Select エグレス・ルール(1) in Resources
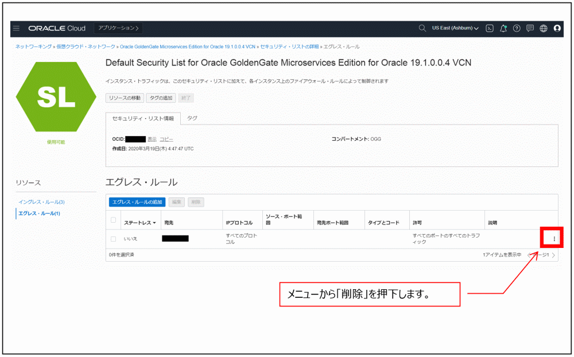 (x=39, y=213)
